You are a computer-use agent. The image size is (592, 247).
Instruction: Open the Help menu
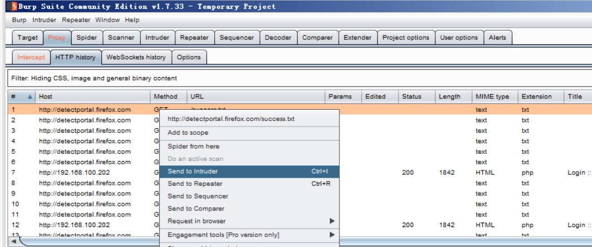(x=132, y=20)
